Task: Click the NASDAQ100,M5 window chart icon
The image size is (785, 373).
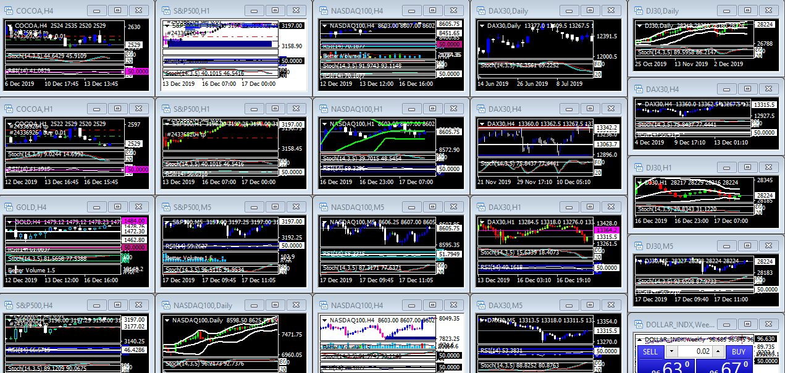Action: pos(323,207)
